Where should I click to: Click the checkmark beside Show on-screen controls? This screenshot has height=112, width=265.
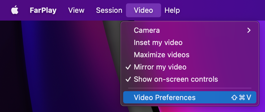pyautogui.click(x=128, y=79)
